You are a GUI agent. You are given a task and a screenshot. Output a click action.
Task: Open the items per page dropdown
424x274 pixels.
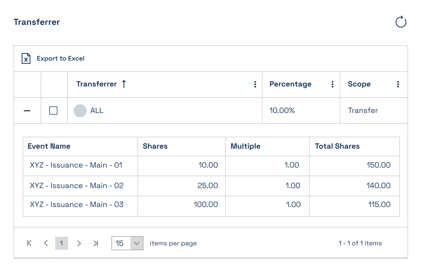click(x=137, y=243)
